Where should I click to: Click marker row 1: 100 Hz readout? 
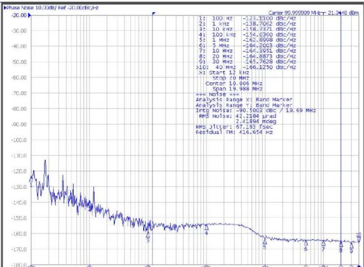coord(247,18)
